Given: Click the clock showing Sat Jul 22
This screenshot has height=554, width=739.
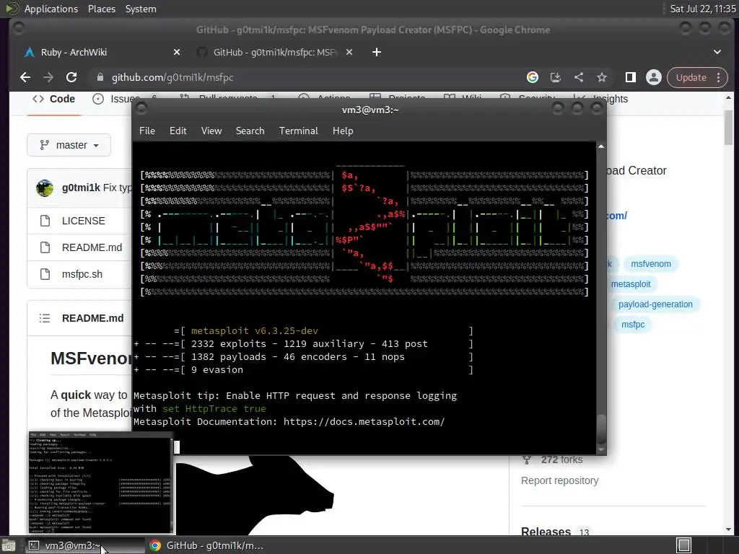Looking at the screenshot, I should coord(703,9).
